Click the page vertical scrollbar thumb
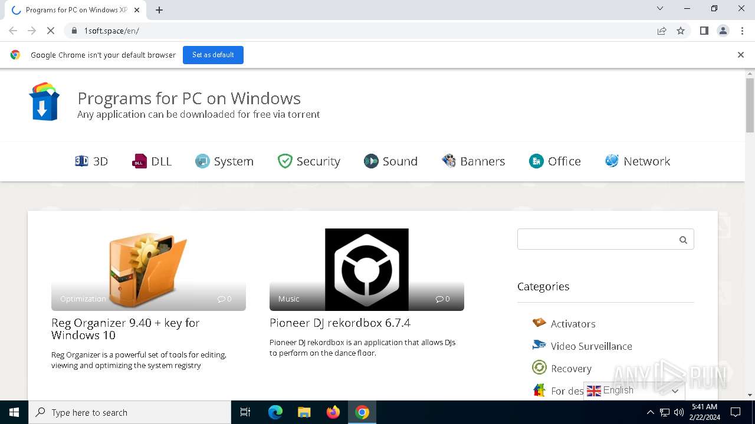The width and height of the screenshot is (755, 424). [x=750, y=105]
